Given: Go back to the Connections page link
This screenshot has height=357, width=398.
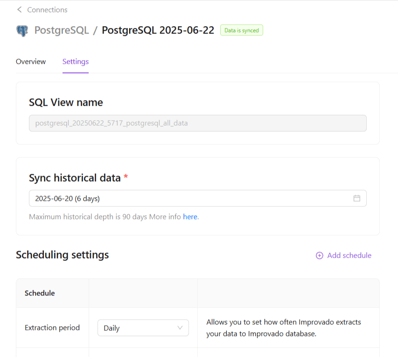Looking at the screenshot, I should pos(47,10).
